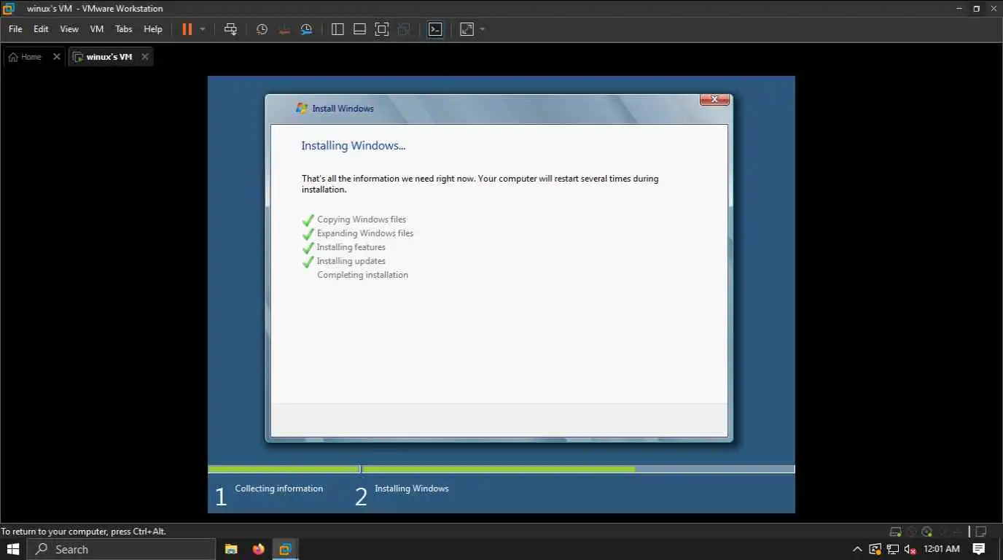Click the muted volume tray icon

[910, 549]
